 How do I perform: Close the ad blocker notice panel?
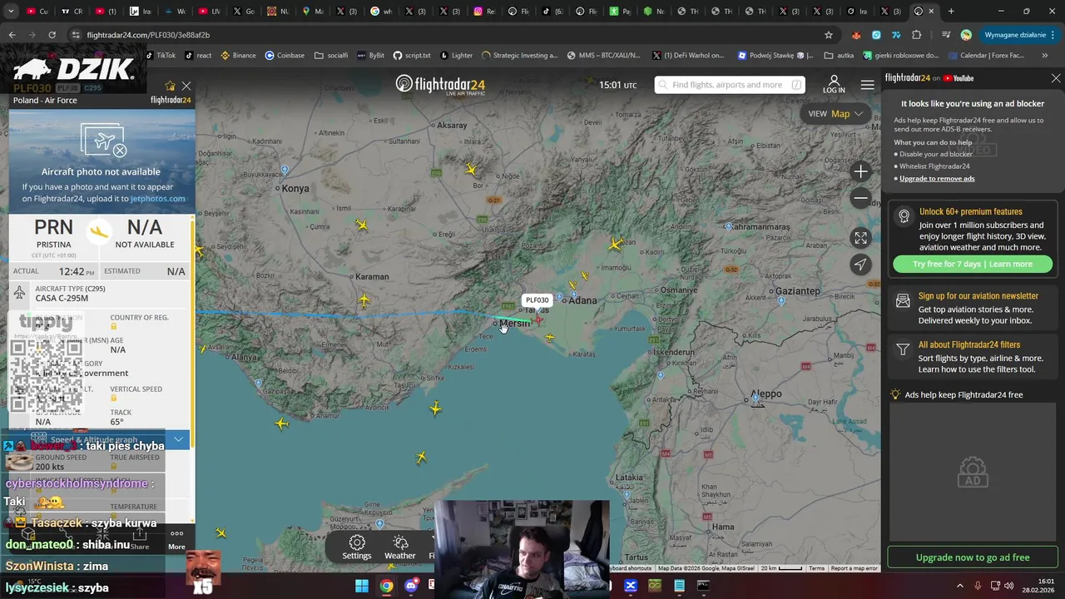click(1056, 78)
